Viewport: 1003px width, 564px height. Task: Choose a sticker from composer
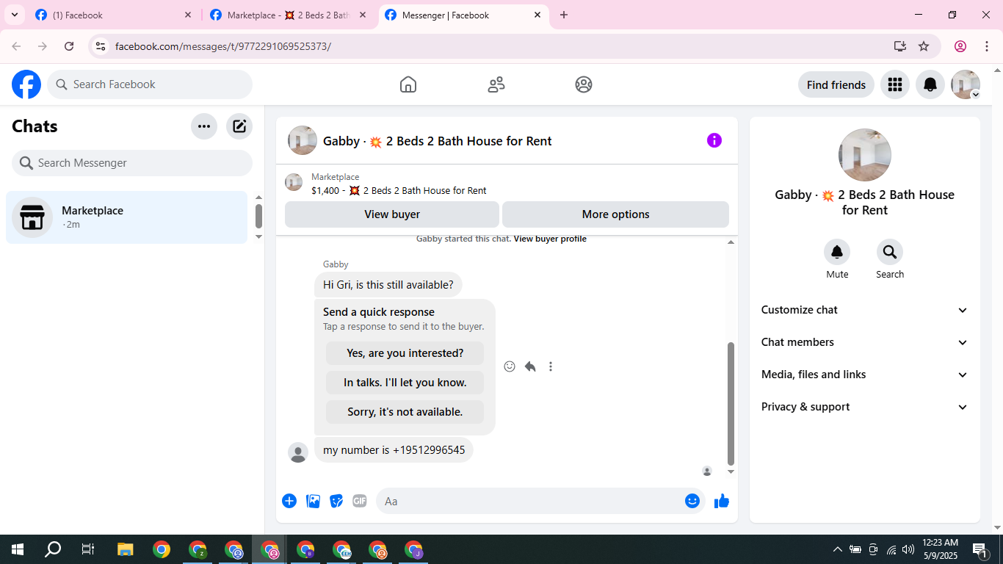(336, 501)
